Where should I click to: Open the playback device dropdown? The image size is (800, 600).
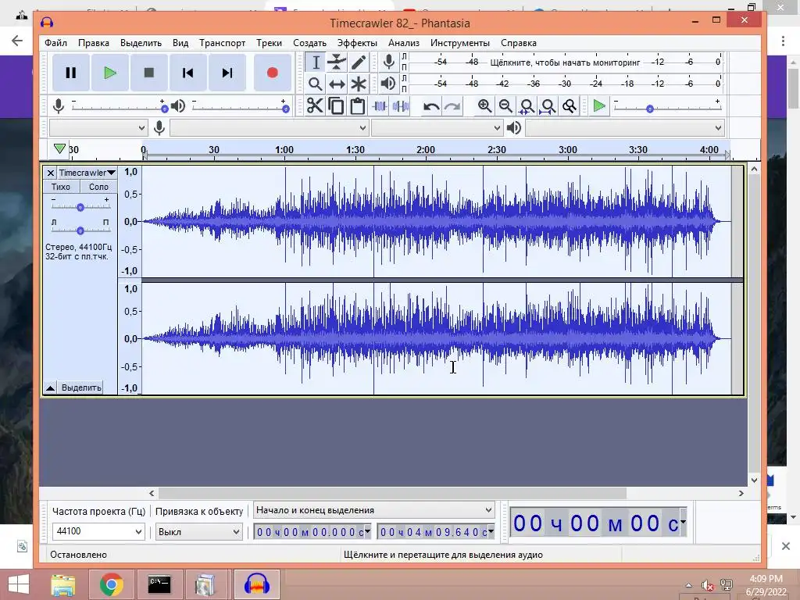tap(625, 127)
